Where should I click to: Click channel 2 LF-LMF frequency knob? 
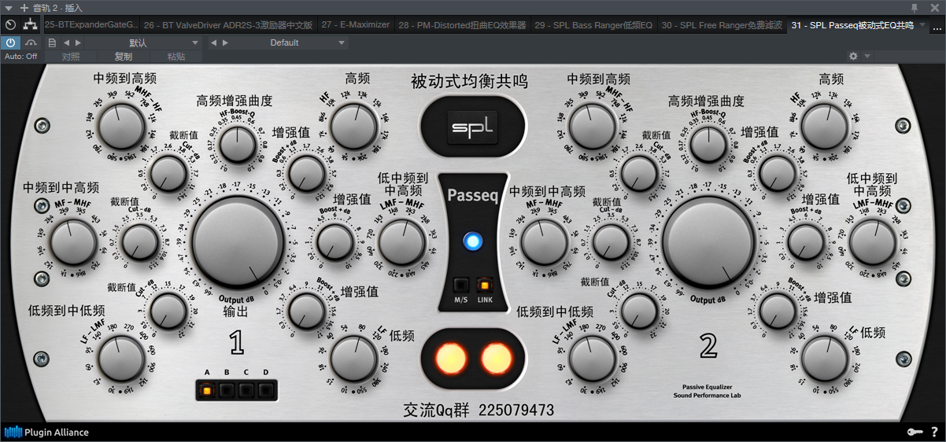pyautogui.click(x=592, y=357)
